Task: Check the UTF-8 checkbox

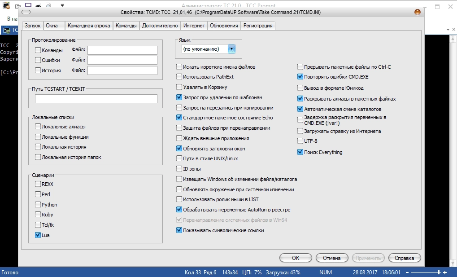Action: point(300,141)
